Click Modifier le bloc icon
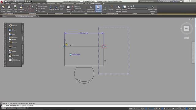 [3, 9]
